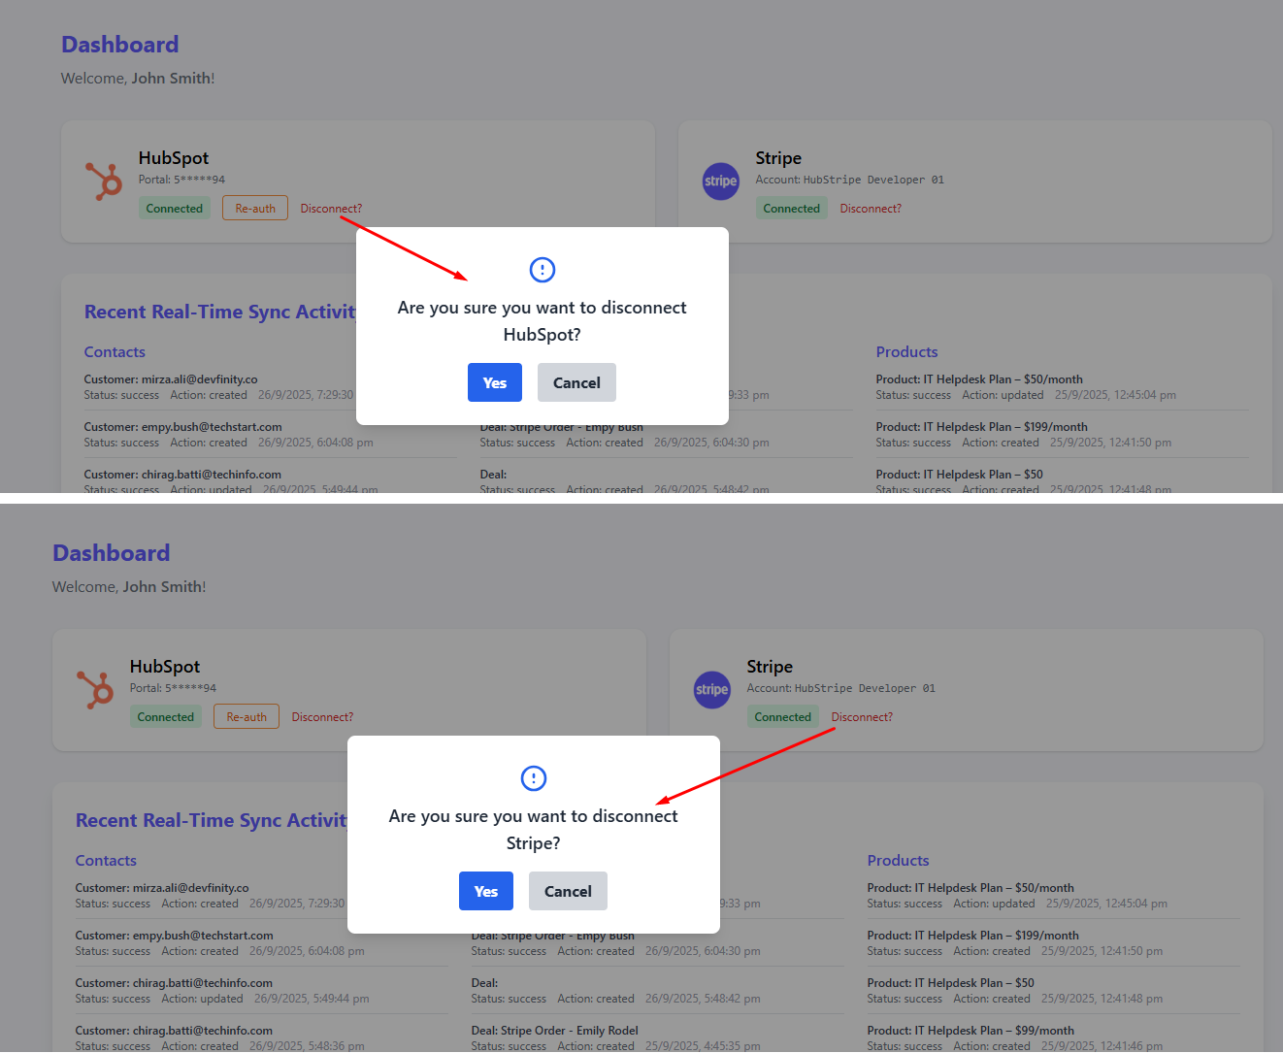Viewport: 1283px width, 1053px height.
Task: Click Stripe logo on the HubSpot dialog's dashboard
Action: (721, 181)
